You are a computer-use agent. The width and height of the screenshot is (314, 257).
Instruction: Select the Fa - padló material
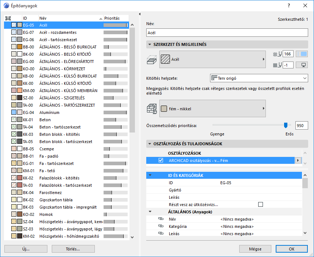[66, 156]
